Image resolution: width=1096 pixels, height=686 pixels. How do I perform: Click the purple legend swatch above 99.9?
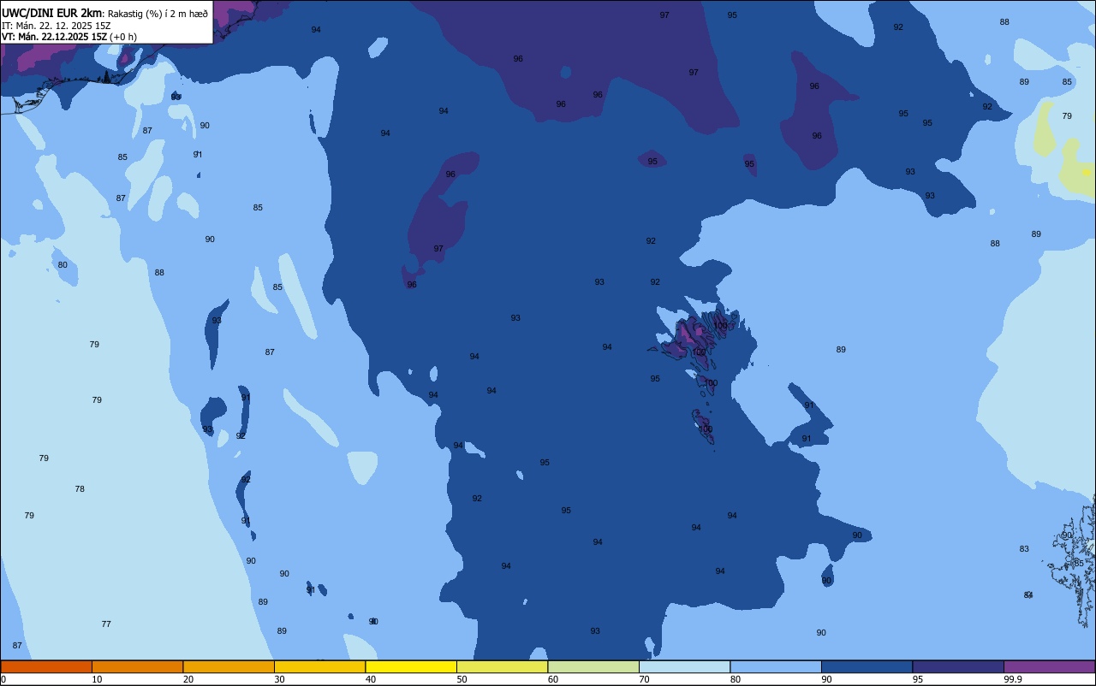pyautogui.click(x=1049, y=666)
